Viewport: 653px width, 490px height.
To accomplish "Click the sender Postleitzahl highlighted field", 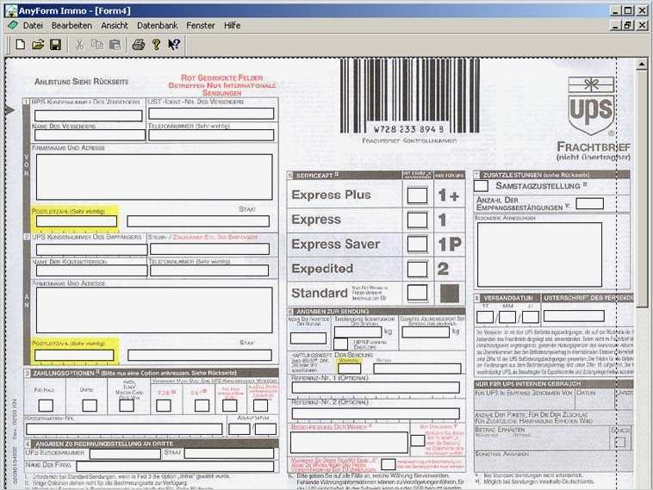I will (77, 221).
